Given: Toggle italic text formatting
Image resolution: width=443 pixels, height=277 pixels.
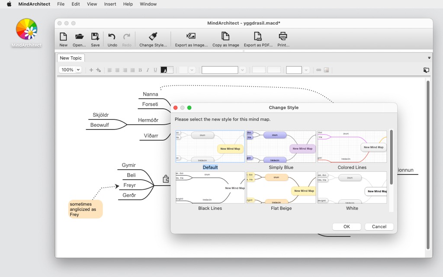Looking at the screenshot, I should click(147, 70).
